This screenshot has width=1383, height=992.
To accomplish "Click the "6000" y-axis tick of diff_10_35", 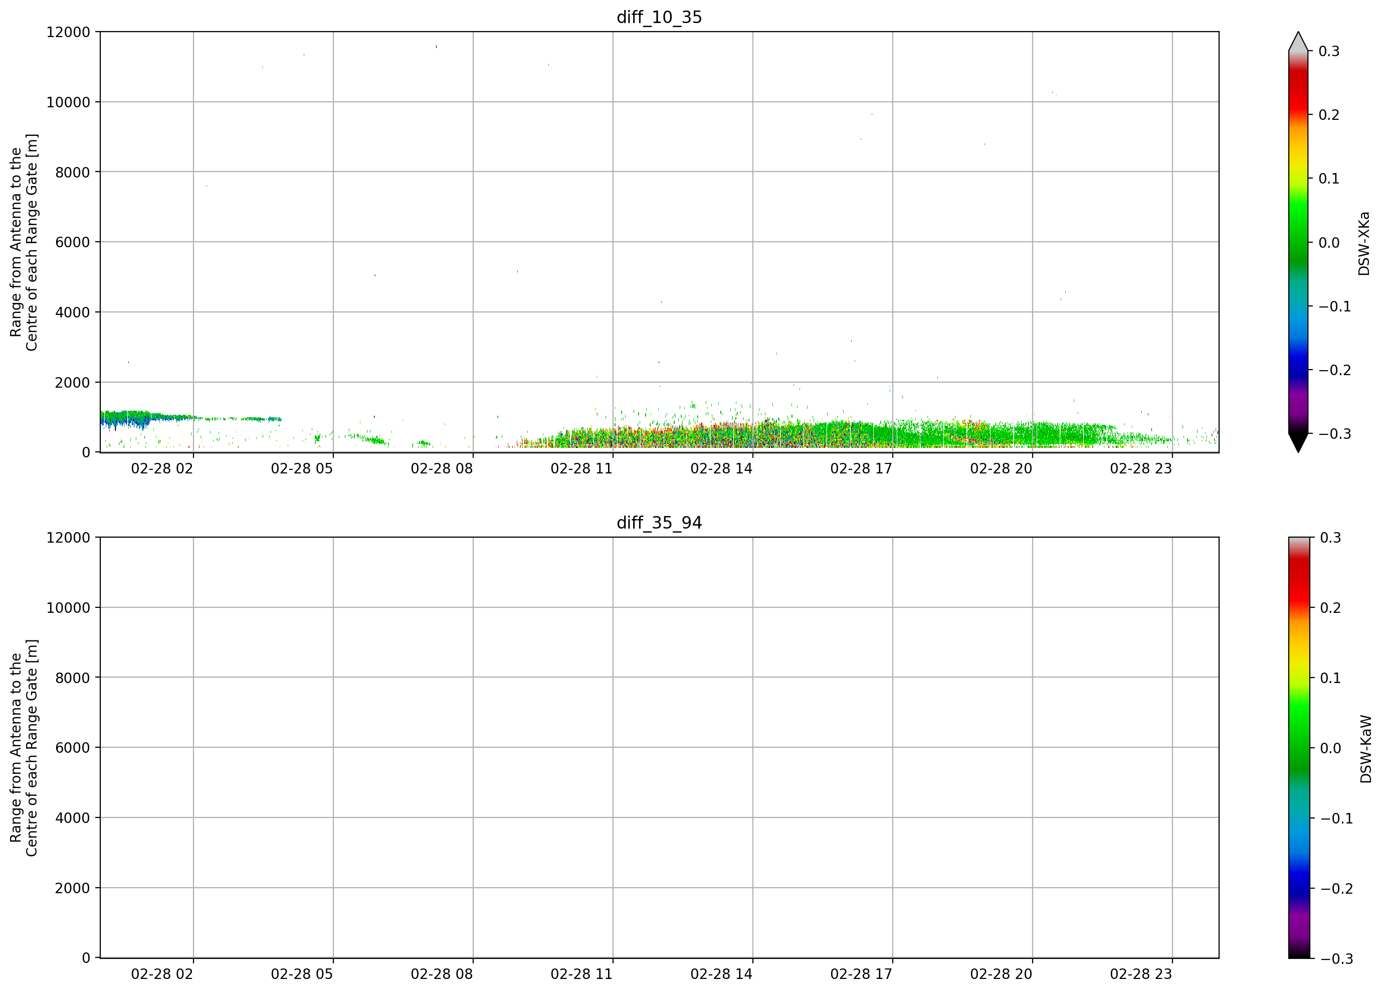I will [x=73, y=242].
